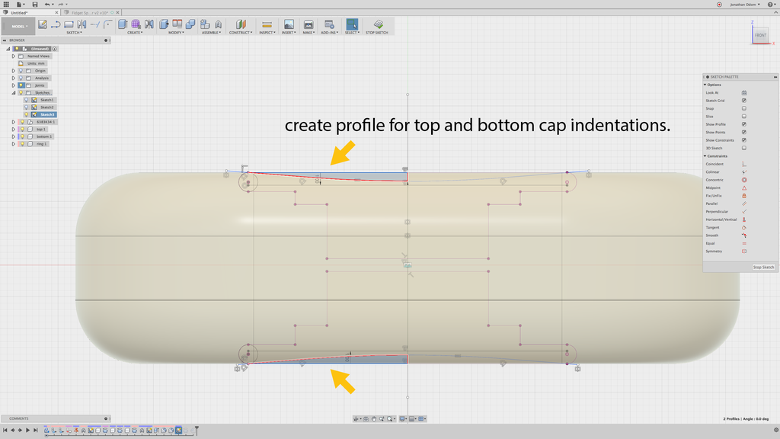Image resolution: width=780 pixels, height=439 pixels.
Task: Click the New Component assemble icon
Action: [204, 24]
